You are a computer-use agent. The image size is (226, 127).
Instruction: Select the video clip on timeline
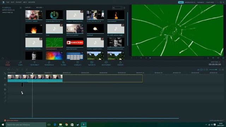[35, 78]
